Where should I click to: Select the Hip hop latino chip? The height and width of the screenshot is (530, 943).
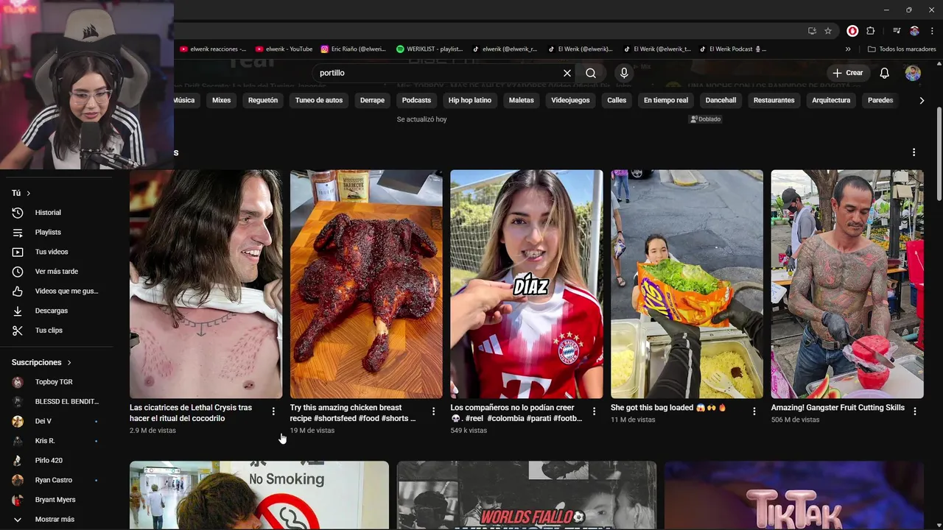click(470, 100)
